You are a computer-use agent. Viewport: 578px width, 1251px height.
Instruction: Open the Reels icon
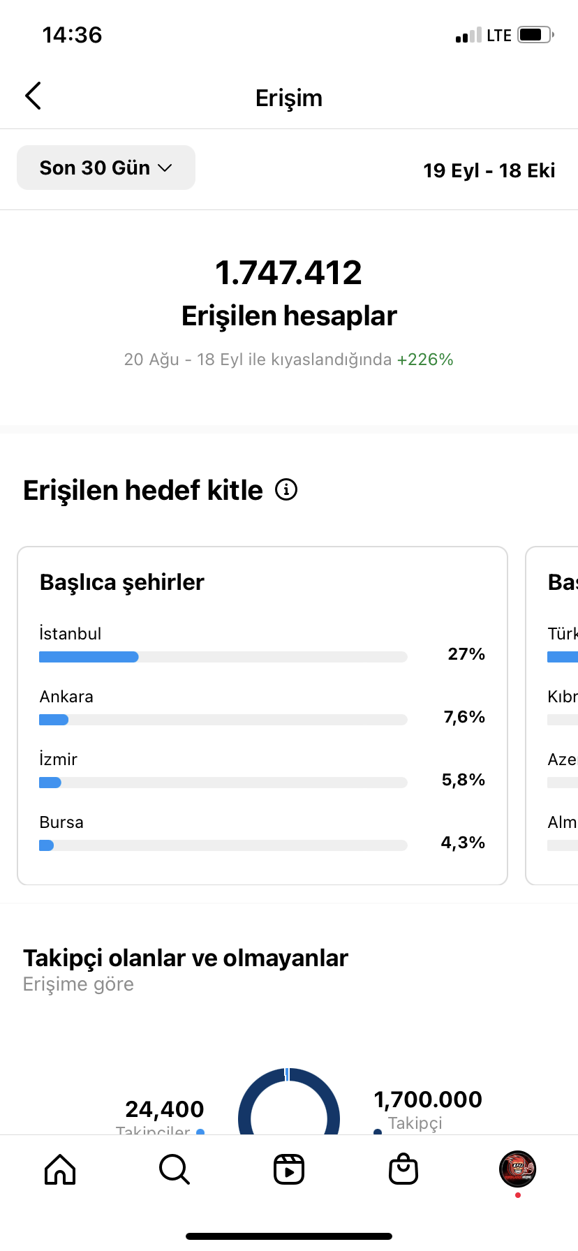coord(289,1169)
